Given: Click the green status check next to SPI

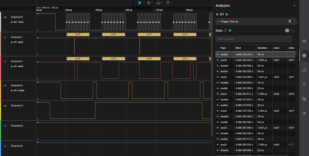Looking at the screenshot, I should 227,15.
